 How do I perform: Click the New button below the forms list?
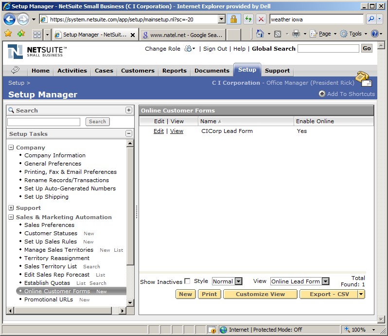tap(186, 294)
